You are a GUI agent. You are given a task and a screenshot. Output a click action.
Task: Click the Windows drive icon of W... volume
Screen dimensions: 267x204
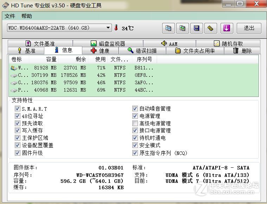click(x=14, y=68)
